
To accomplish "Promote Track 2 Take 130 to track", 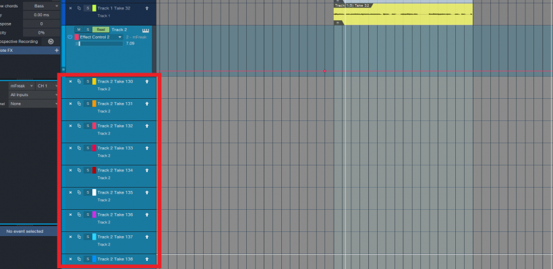I will [x=147, y=81].
